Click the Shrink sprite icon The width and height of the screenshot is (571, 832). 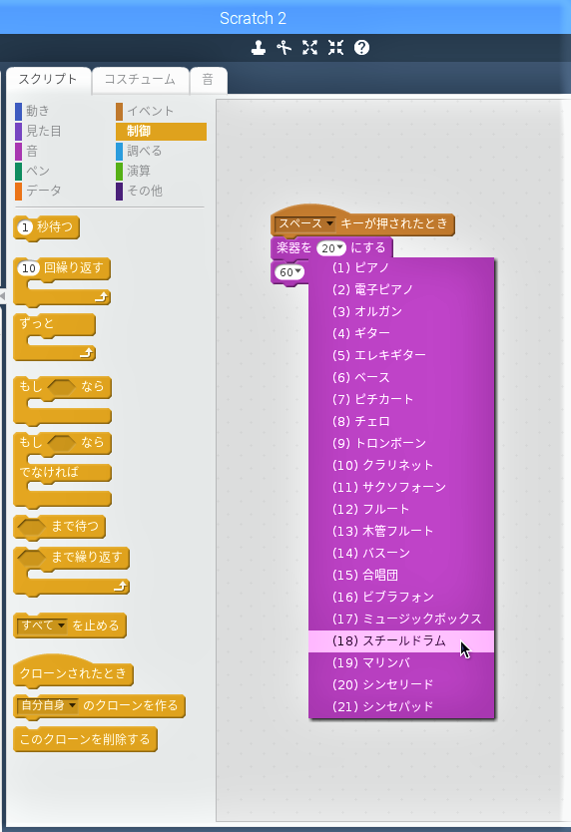click(x=335, y=48)
